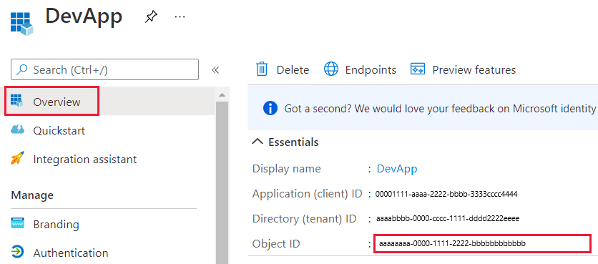
Task: Select Directory (tenant) ID value aaaabbbb-0000-cccc-1111-dddd2222eeee
Action: point(447,219)
